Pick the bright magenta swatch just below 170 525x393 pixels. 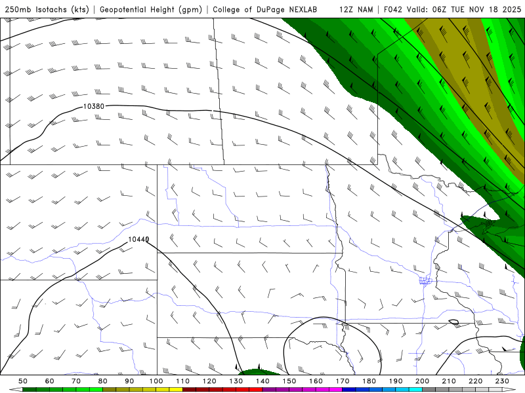(336, 389)
